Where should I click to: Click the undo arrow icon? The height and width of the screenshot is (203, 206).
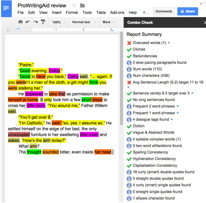pyautogui.click(x=28, y=22)
